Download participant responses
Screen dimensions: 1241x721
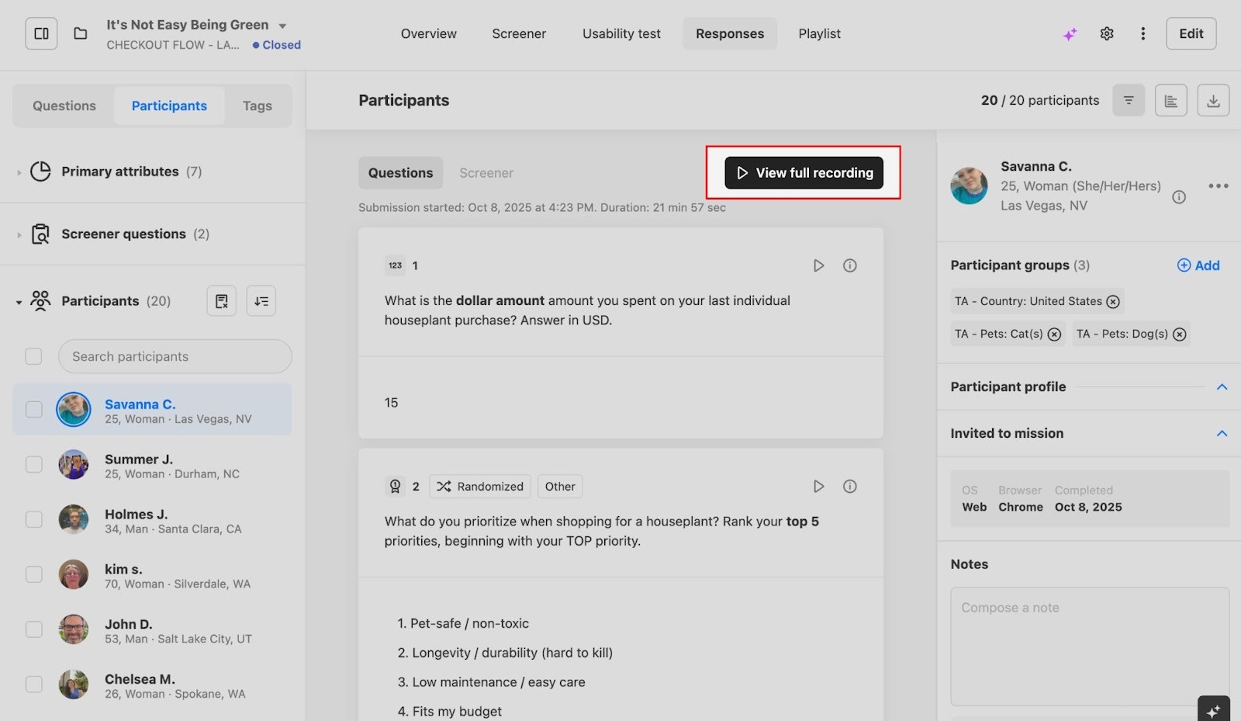coord(1213,100)
